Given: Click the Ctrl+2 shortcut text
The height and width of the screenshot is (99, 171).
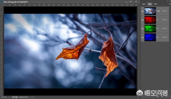Looking at the screenshot, I should click(x=165, y=11).
